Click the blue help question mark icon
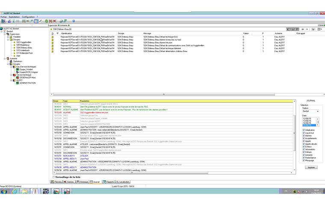The image size is (325, 205). tap(74, 21)
